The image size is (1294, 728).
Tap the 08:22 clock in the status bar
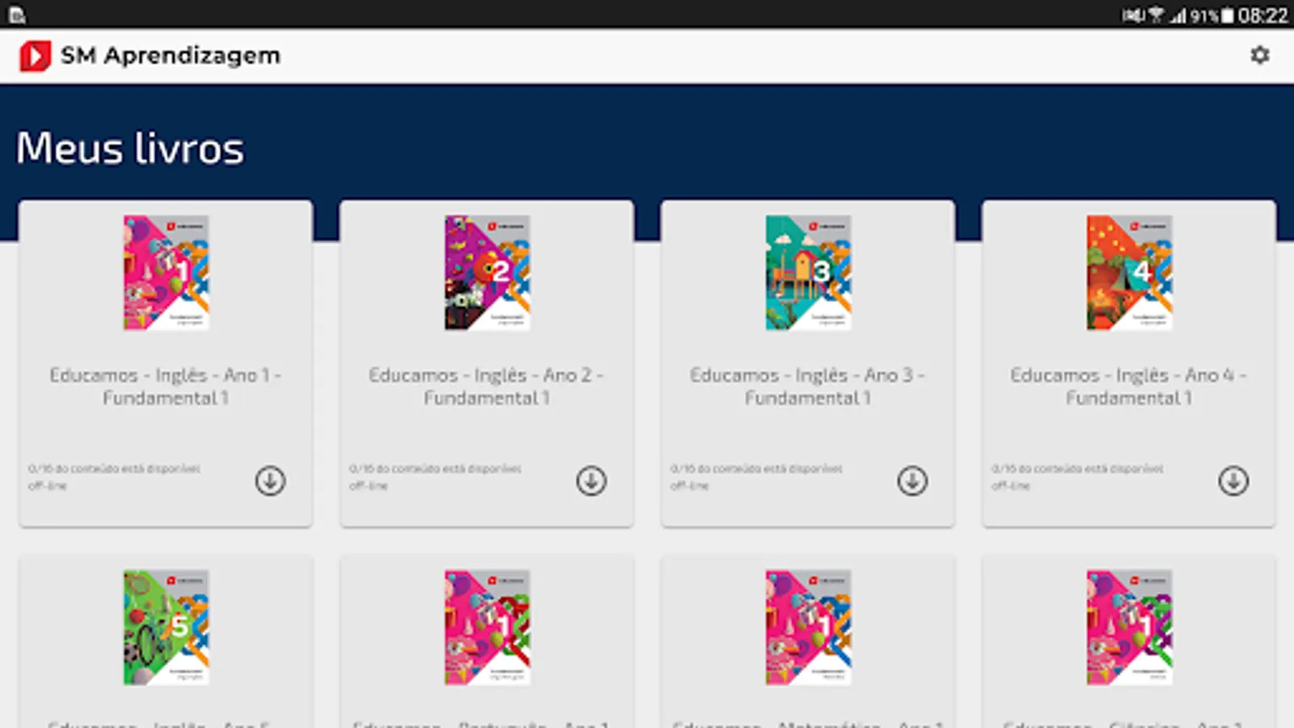click(1262, 15)
